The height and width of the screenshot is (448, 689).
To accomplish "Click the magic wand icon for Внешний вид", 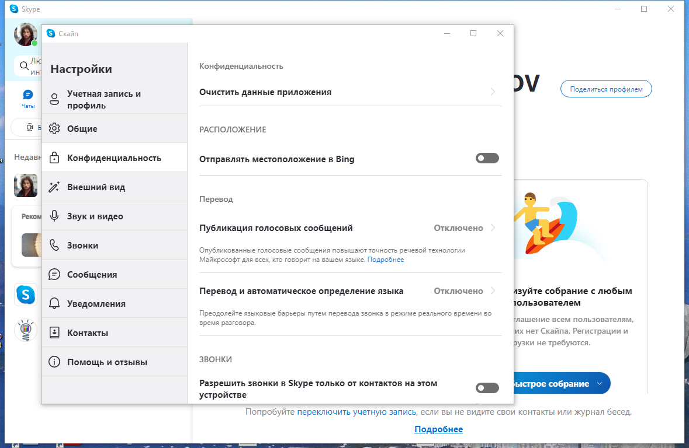I will (54, 187).
